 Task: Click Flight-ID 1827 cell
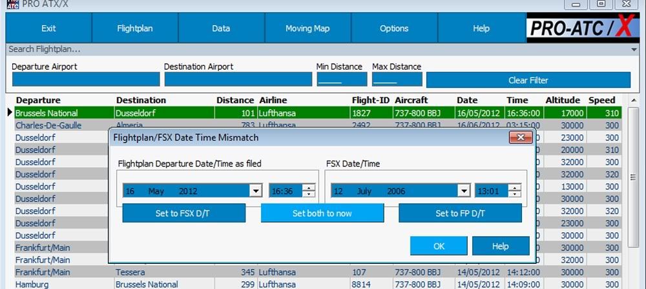(371, 113)
